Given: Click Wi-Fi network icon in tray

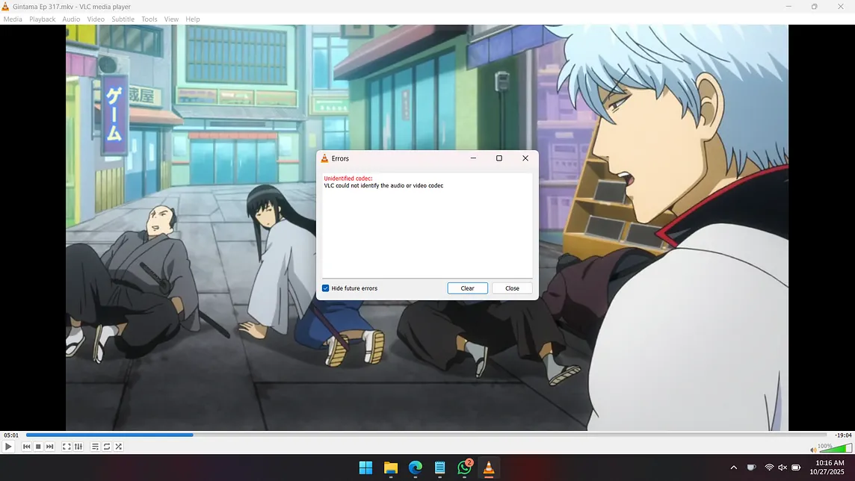Looking at the screenshot, I should [x=769, y=468].
